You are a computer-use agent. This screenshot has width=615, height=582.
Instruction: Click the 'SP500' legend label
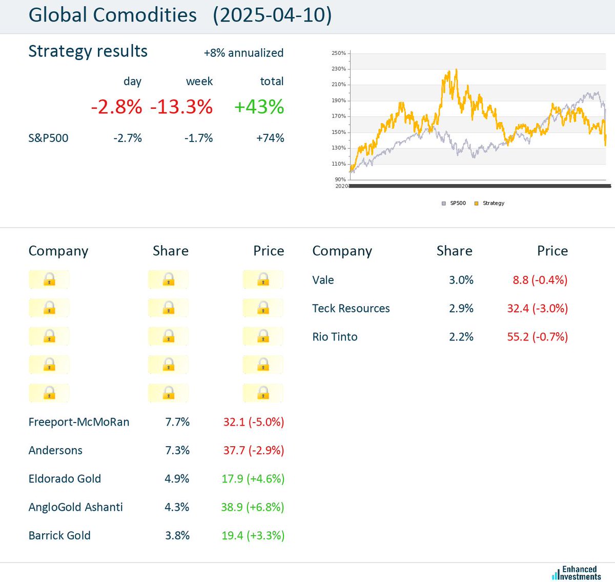[x=458, y=203]
